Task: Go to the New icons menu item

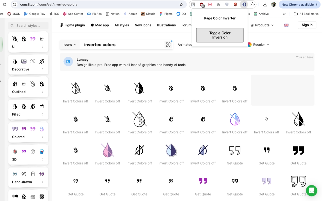Action: 143,25
